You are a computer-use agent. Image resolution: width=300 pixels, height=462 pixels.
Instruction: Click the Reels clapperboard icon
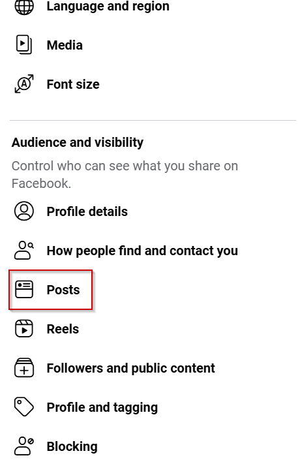click(24, 328)
